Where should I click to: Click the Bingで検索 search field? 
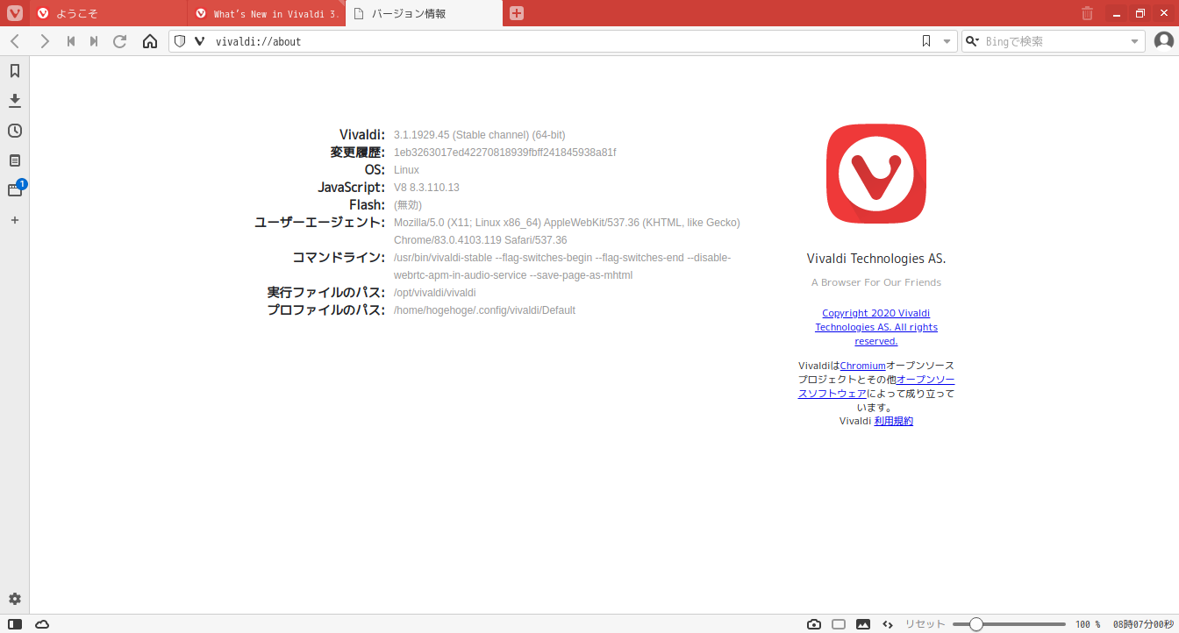1054,41
